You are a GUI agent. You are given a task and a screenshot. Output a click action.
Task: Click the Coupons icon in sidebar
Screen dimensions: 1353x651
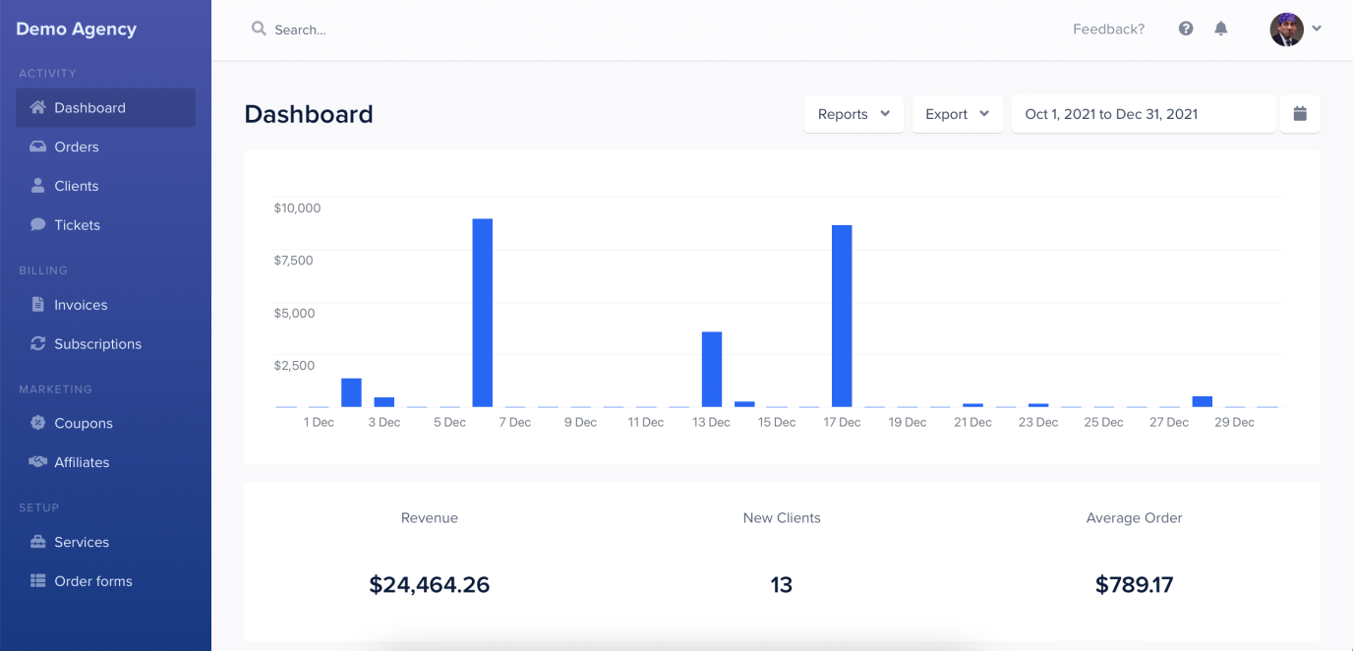tap(37, 423)
